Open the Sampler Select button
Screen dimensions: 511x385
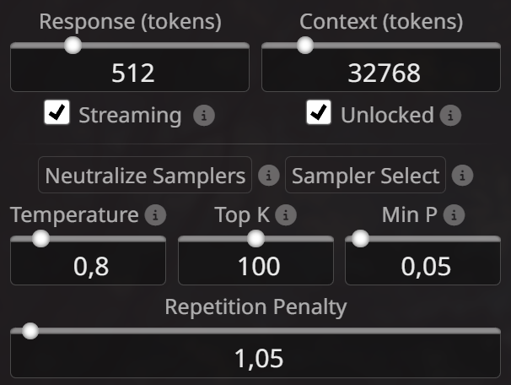point(365,176)
